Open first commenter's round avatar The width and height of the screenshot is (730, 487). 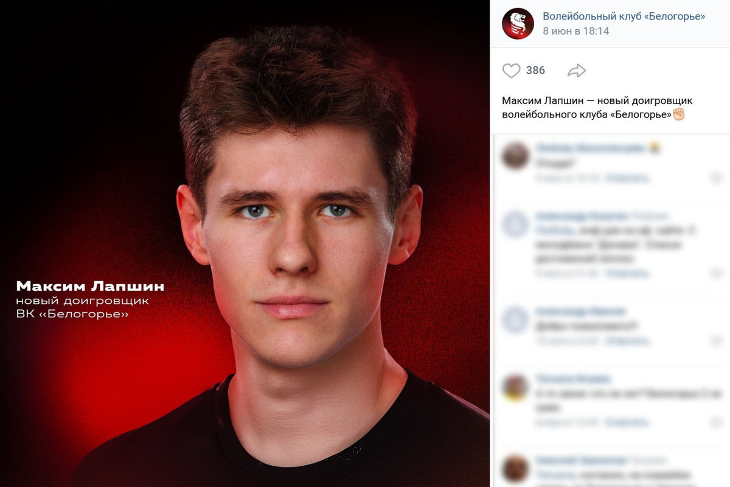(515, 156)
